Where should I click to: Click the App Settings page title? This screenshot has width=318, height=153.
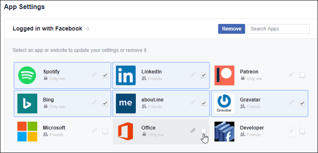(24, 7)
